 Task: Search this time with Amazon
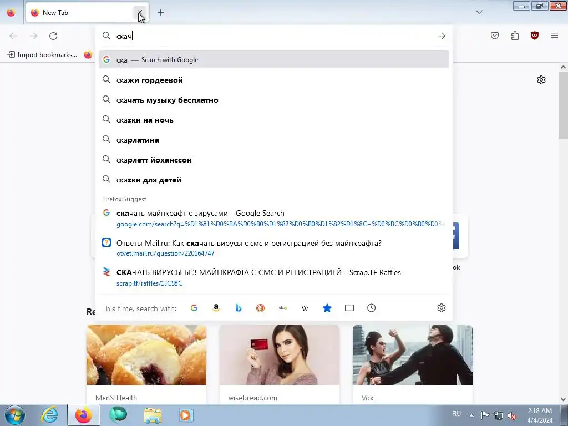click(216, 308)
